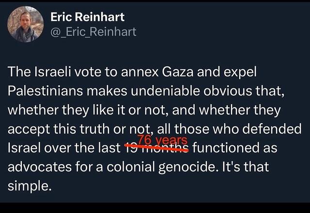The width and height of the screenshot is (310, 213).
Task: Click the word 'genocide' in the tweet
Action: pyautogui.click(x=186, y=167)
